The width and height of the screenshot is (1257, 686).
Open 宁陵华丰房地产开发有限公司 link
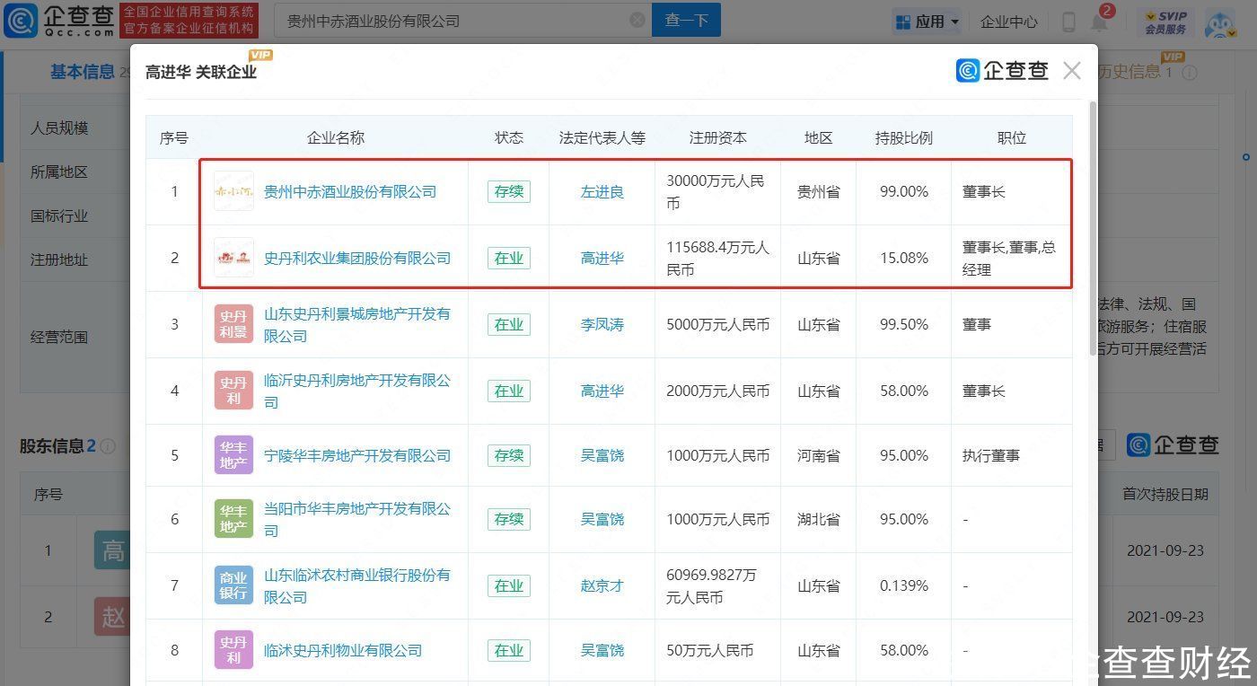357,455
